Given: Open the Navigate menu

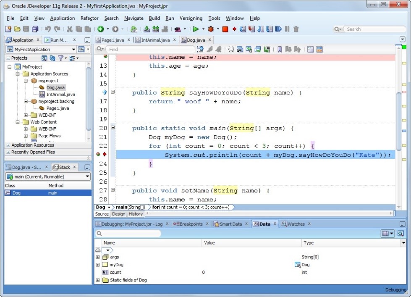Looking at the screenshot, I should [134, 18].
